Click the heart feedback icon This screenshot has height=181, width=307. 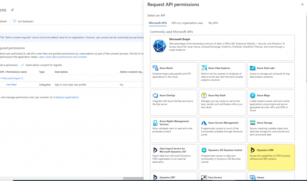(14, 21)
